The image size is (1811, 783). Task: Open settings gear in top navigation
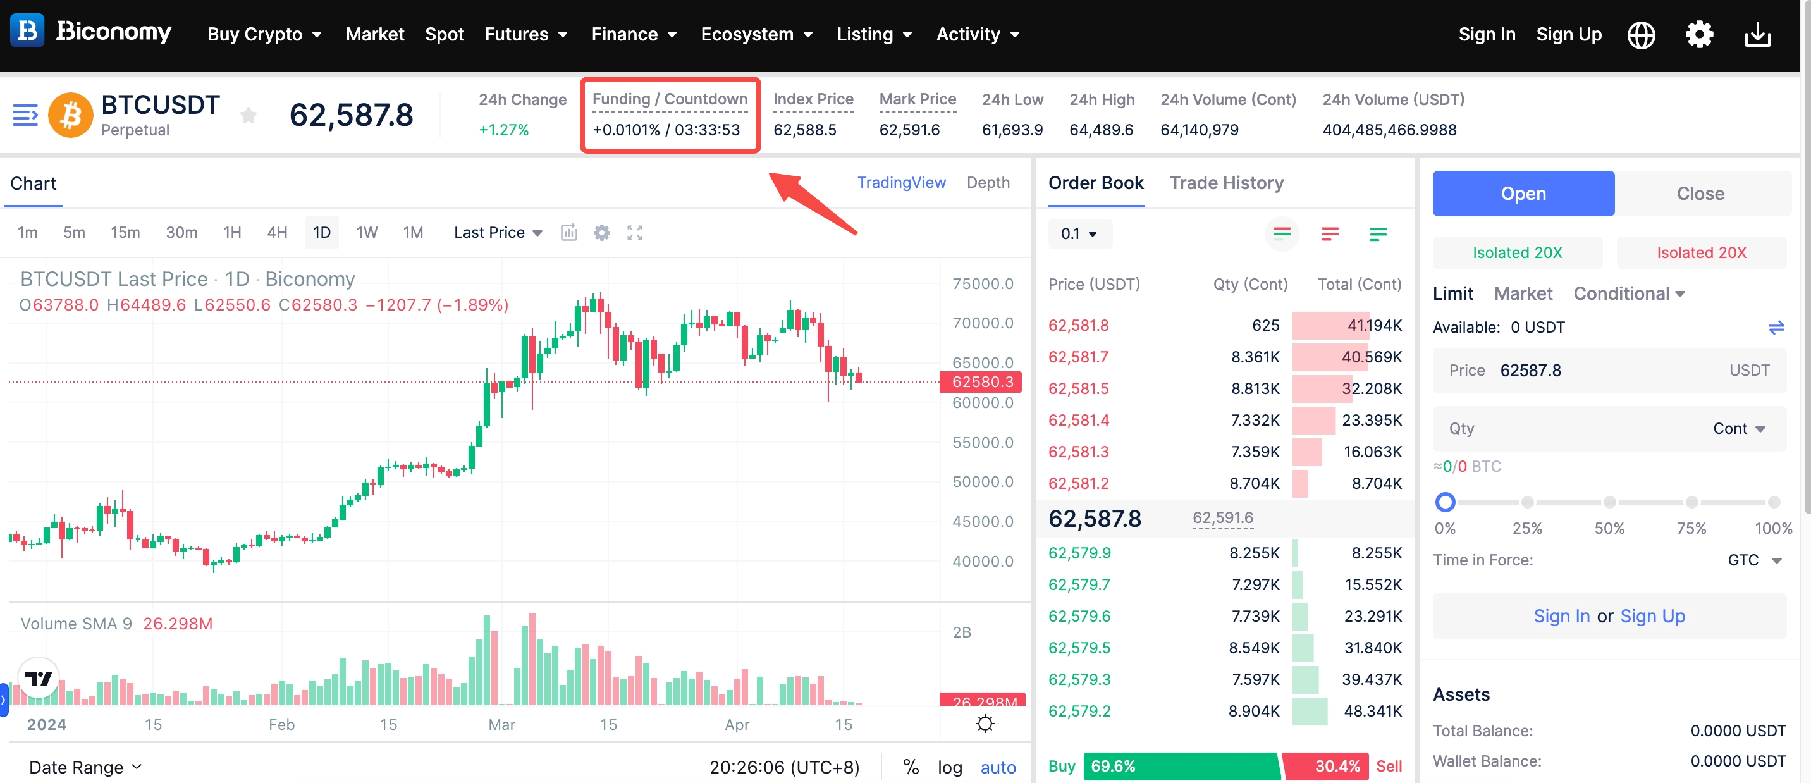[x=1699, y=34]
